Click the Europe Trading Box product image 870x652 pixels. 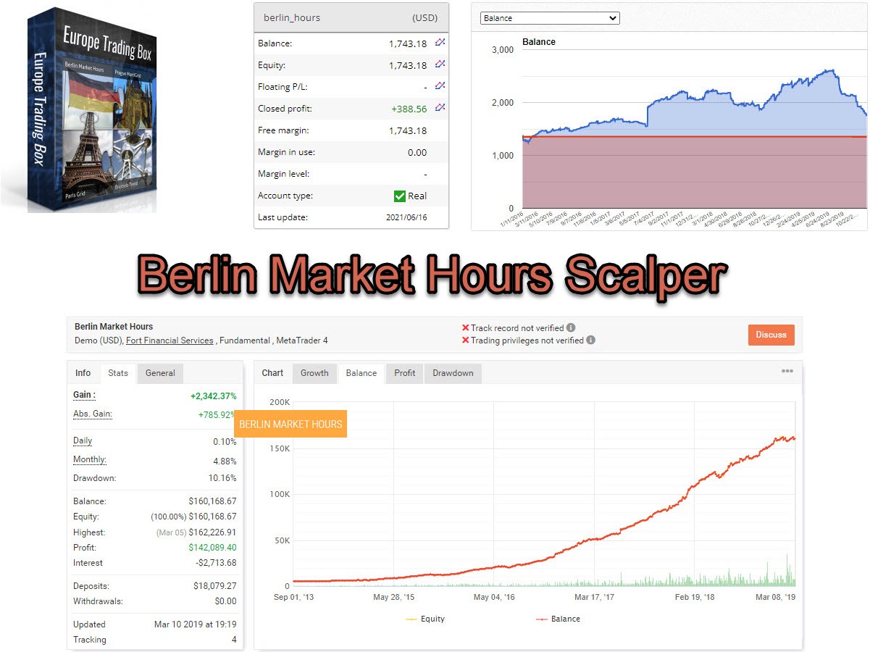[91, 110]
